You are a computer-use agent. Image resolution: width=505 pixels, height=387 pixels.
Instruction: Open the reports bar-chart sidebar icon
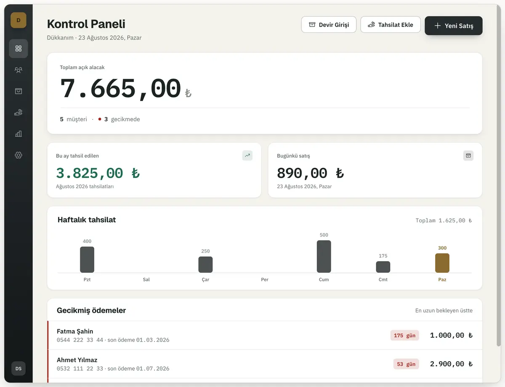point(19,134)
